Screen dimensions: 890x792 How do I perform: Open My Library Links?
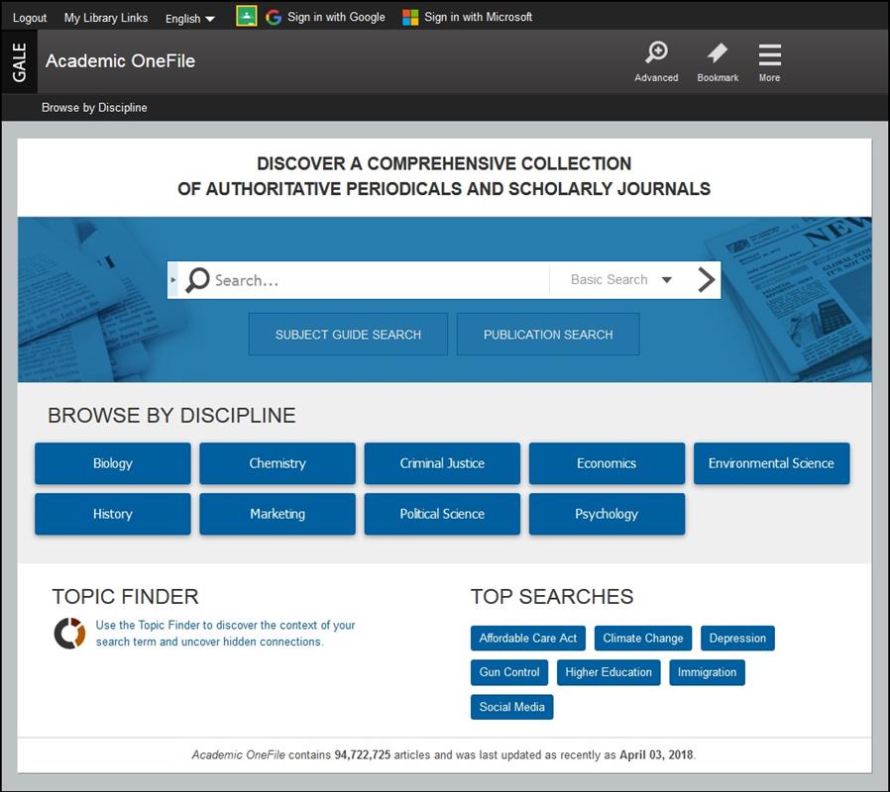(106, 18)
